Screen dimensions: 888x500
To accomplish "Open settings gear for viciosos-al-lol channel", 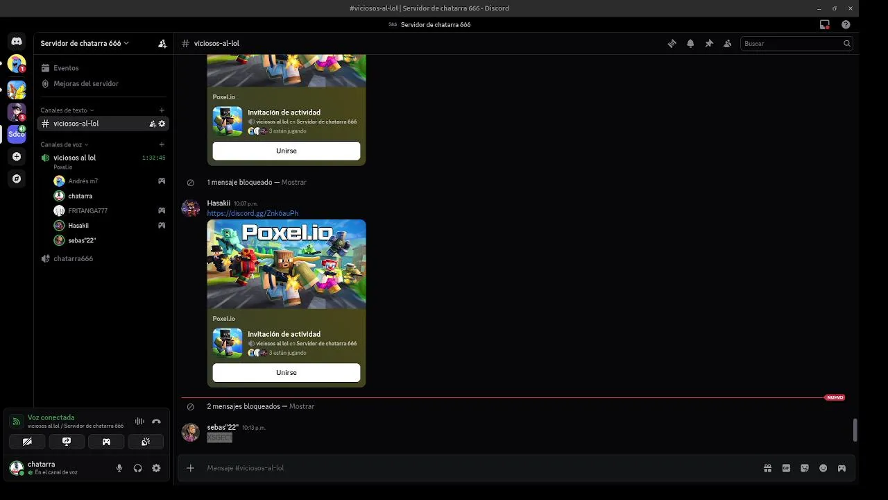I will tap(162, 124).
